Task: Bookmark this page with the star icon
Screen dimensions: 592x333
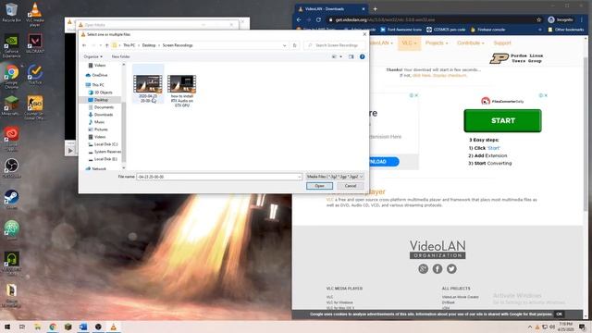Action: coord(538,19)
